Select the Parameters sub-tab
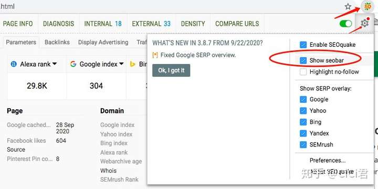The height and width of the screenshot is (189, 378). [x=21, y=43]
